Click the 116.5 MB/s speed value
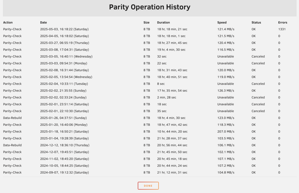This screenshot has height=193, width=299. 226,50
